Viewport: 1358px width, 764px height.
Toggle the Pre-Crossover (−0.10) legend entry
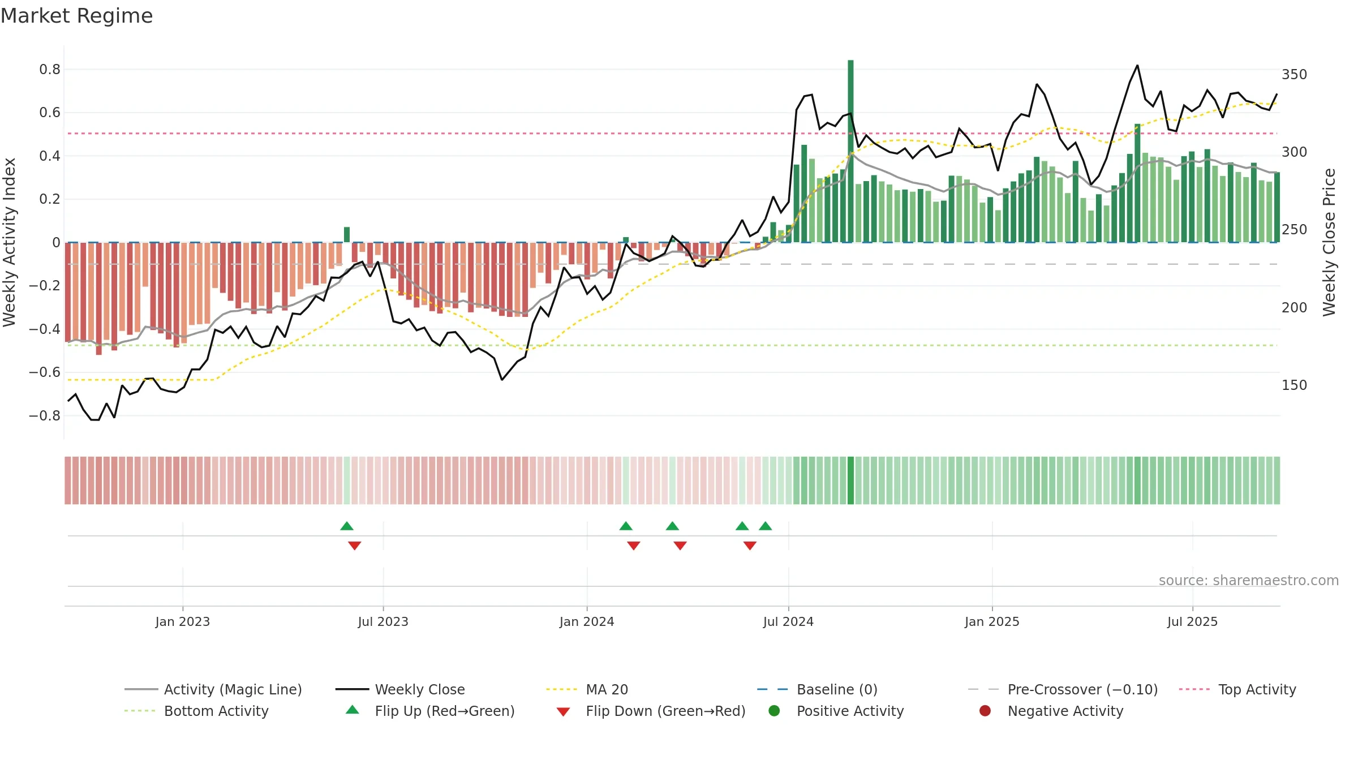(x=1063, y=689)
